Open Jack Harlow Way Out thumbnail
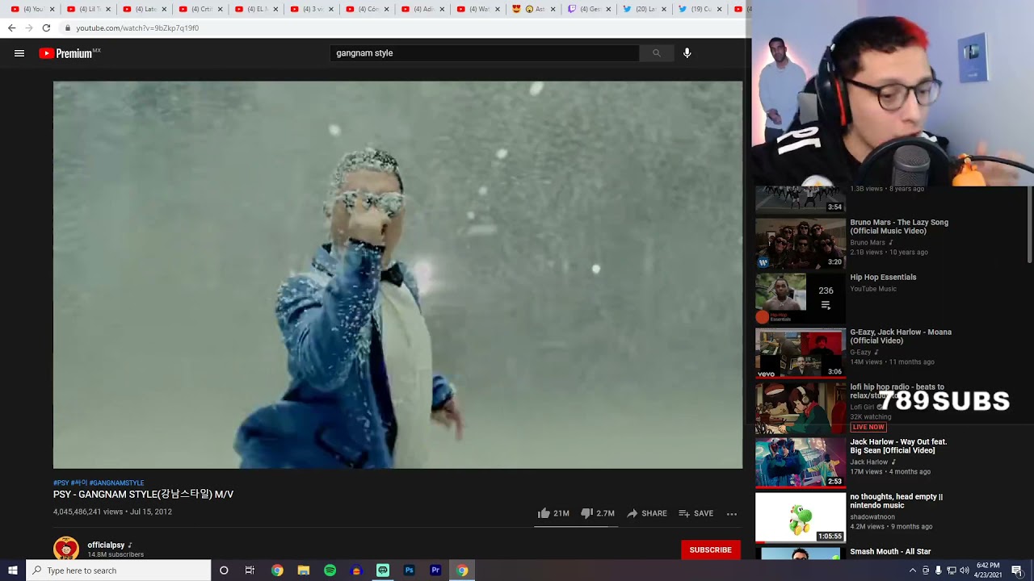 [x=800, y=463]
